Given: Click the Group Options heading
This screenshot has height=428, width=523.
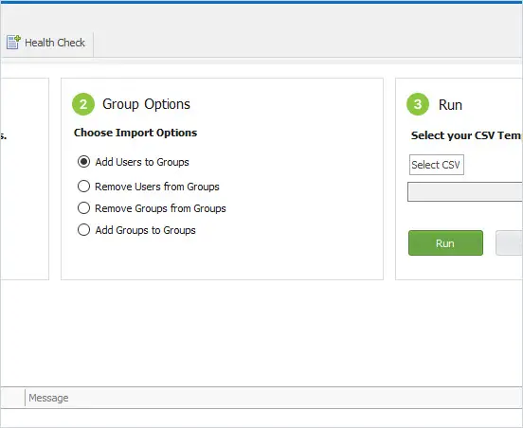Looking at the screenshot, I should pyautogui.click(x=146, y=104).
